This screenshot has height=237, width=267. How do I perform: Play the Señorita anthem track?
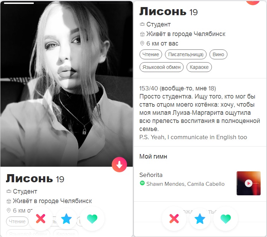click(x=248, y=183)
